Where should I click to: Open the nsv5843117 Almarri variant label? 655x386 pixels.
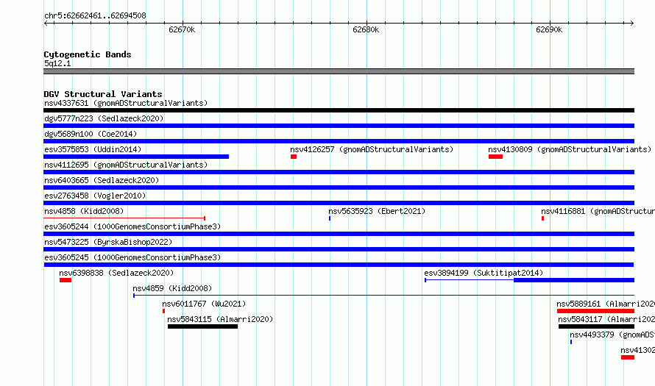point(606,319)
